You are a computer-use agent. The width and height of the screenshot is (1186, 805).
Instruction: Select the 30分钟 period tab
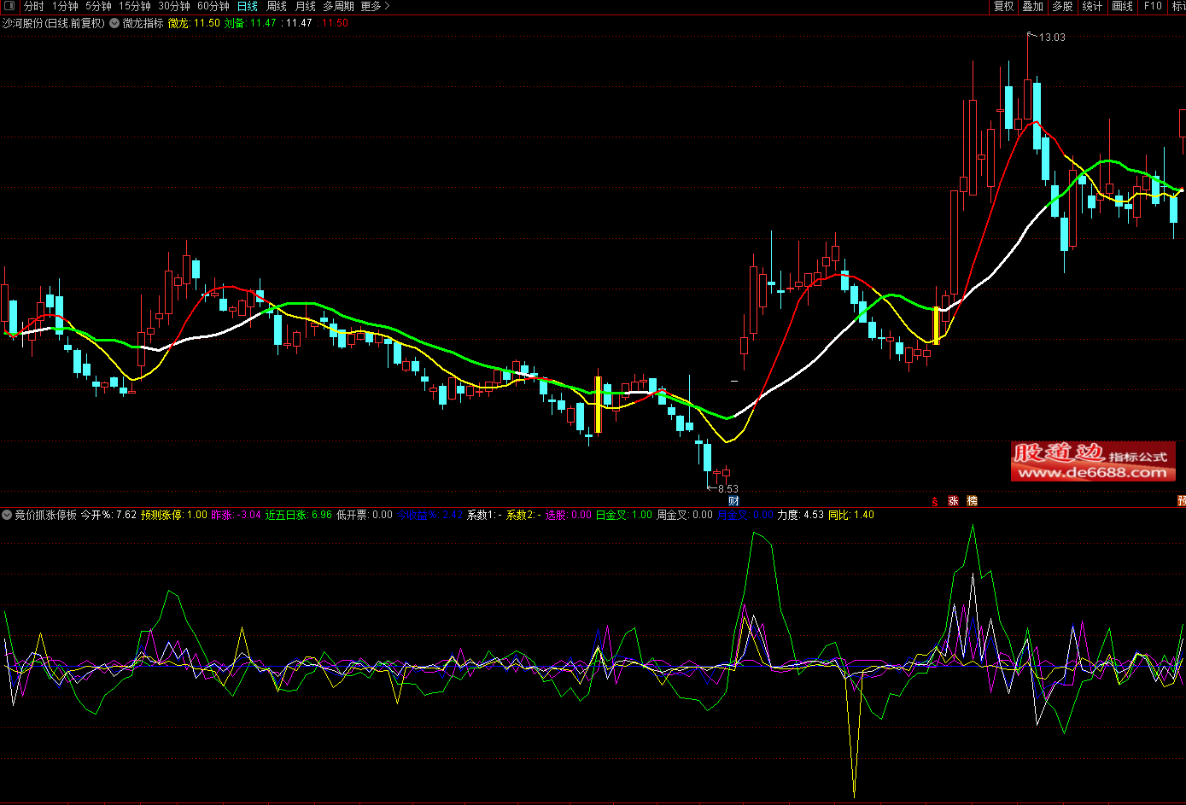174,6
